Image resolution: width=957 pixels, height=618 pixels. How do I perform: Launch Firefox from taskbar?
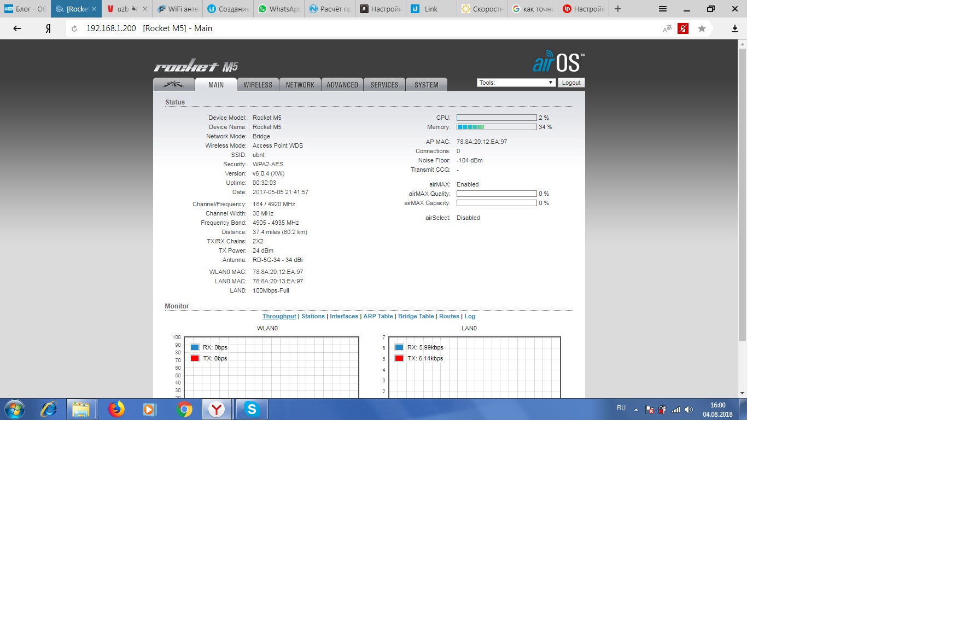[116, 409]
